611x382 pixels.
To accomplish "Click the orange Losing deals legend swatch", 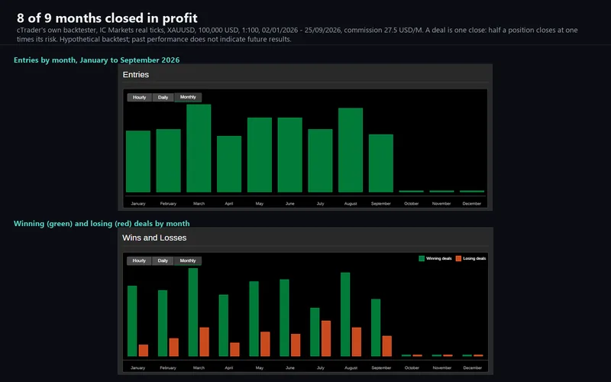I will tap(458, 258).
